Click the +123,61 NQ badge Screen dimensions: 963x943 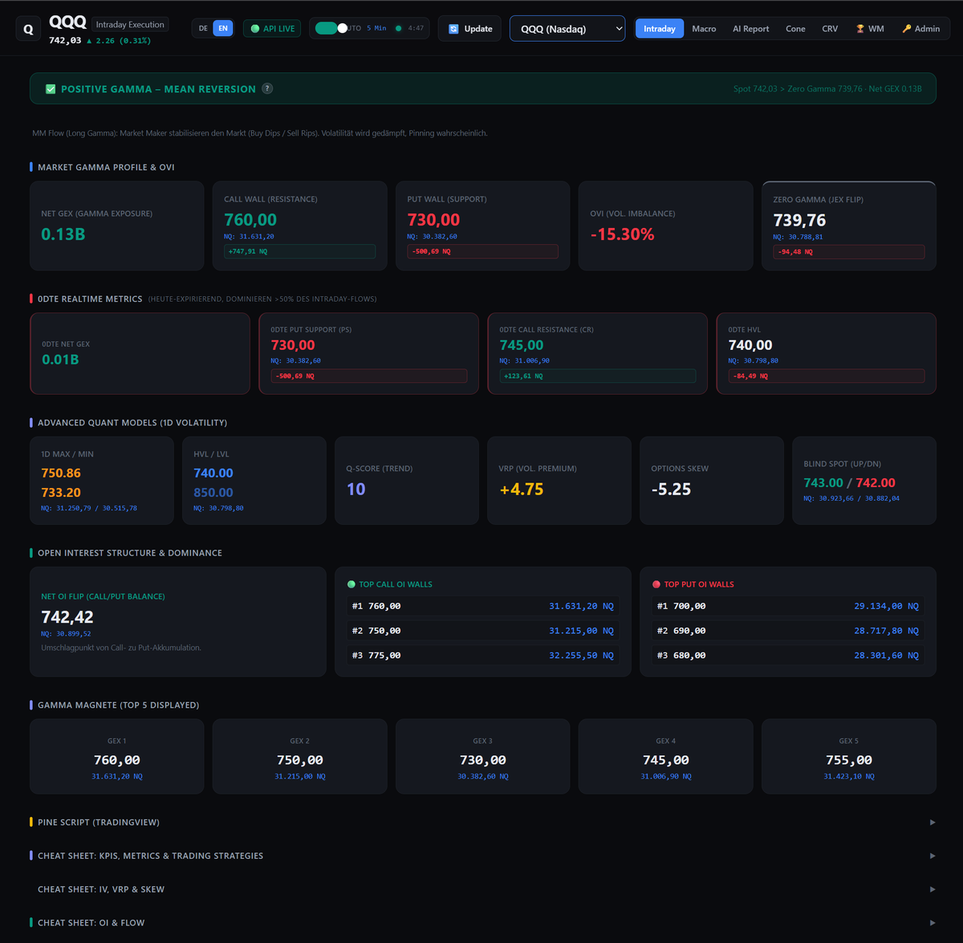tap(598, 376)
